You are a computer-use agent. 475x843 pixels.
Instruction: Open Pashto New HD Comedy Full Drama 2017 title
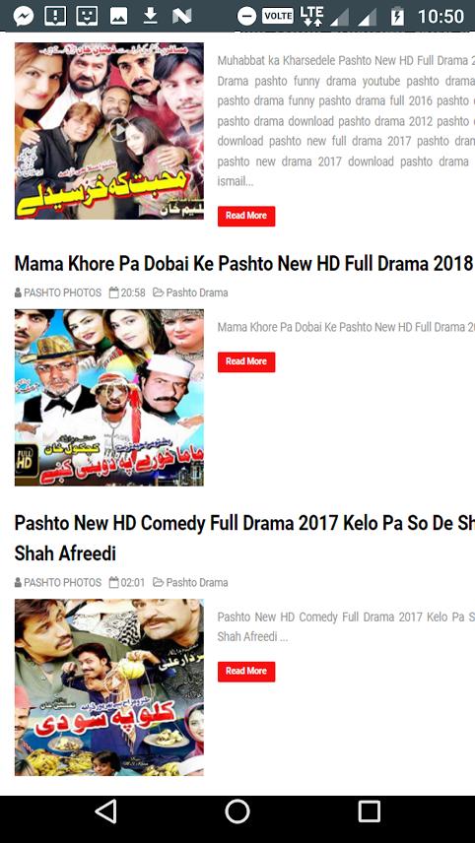244,538
